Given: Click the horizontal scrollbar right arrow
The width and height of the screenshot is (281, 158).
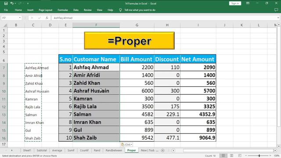Looking at the screenshot, I should click(x=275, y=151).
